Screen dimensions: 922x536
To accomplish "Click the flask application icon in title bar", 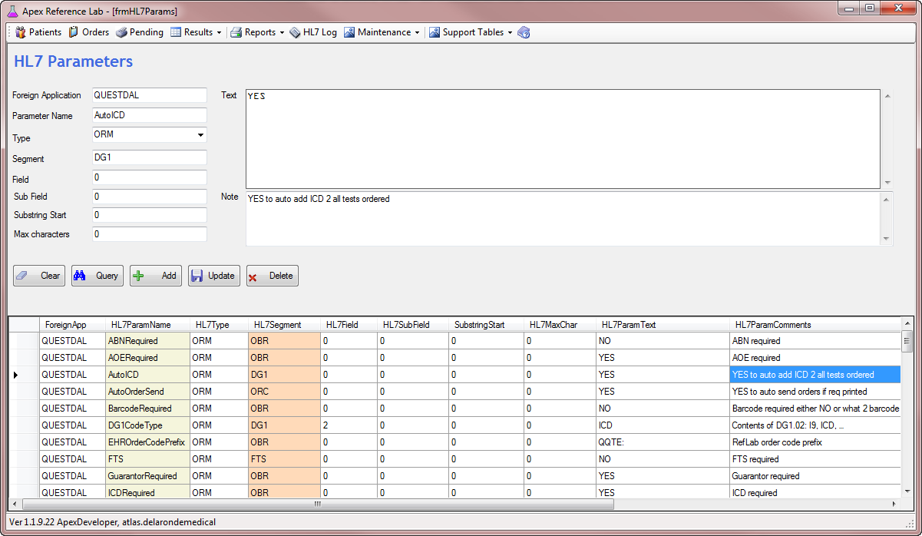I will 12,12.
